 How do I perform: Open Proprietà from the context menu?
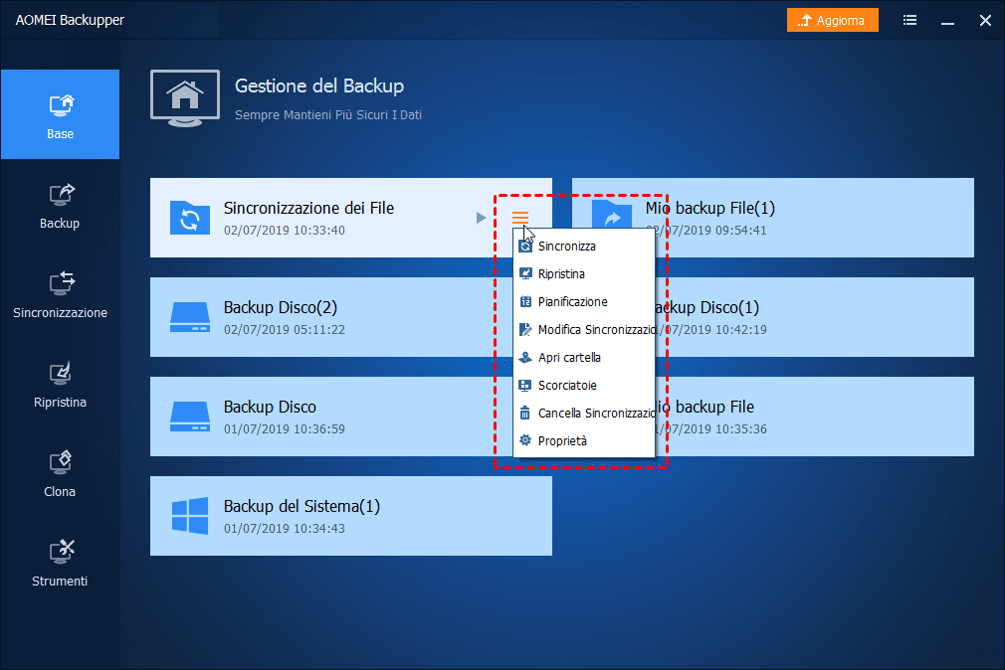584,441
